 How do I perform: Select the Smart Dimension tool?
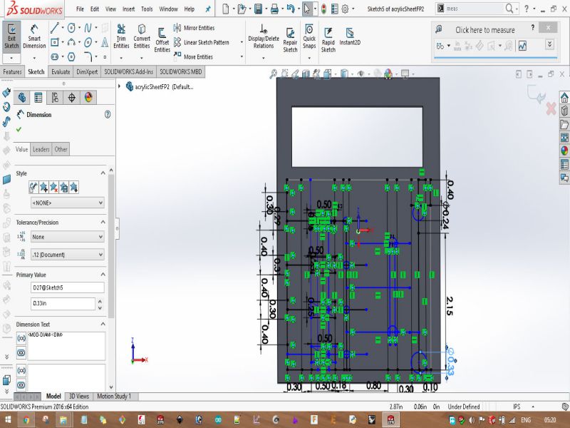pos(34,40)
